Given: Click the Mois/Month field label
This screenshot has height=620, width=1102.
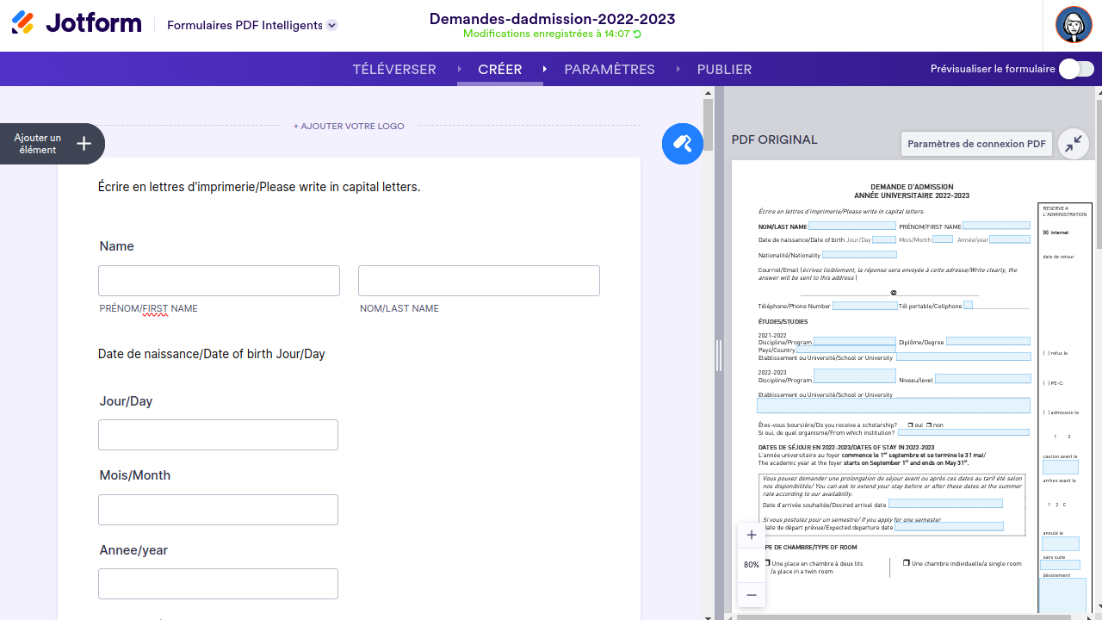Looking at the screenshot, I should pyautogui.click(x=135, y=475).
